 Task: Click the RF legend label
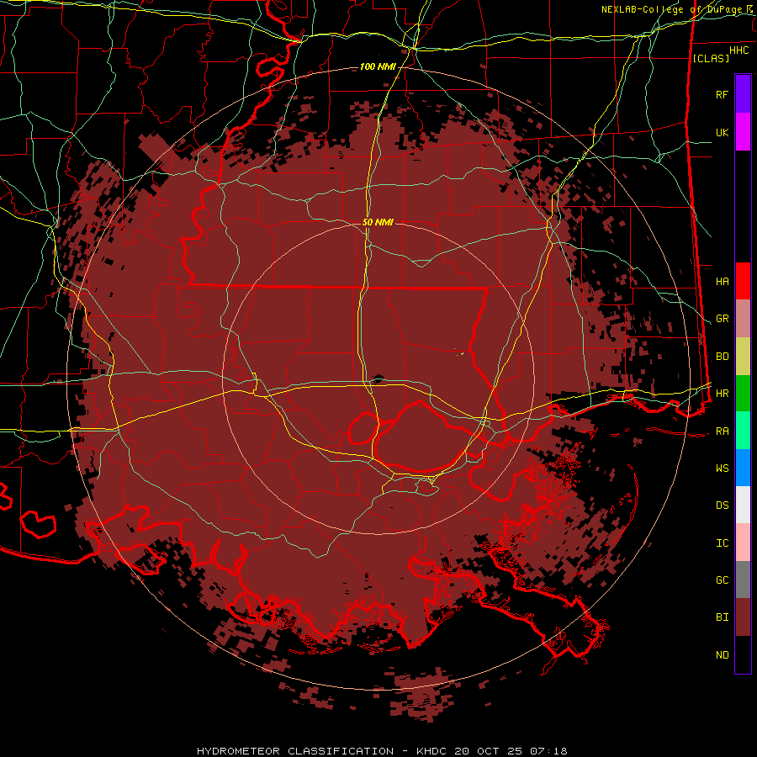722,94
